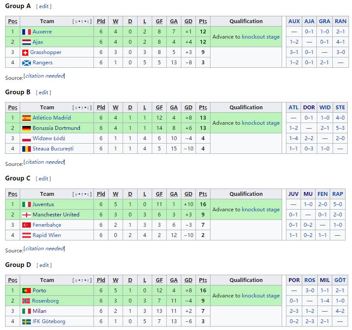The width and height of the screenshot is (352, 330).
Task: Open the RAP column header link
Action: [x=338, y=194]
